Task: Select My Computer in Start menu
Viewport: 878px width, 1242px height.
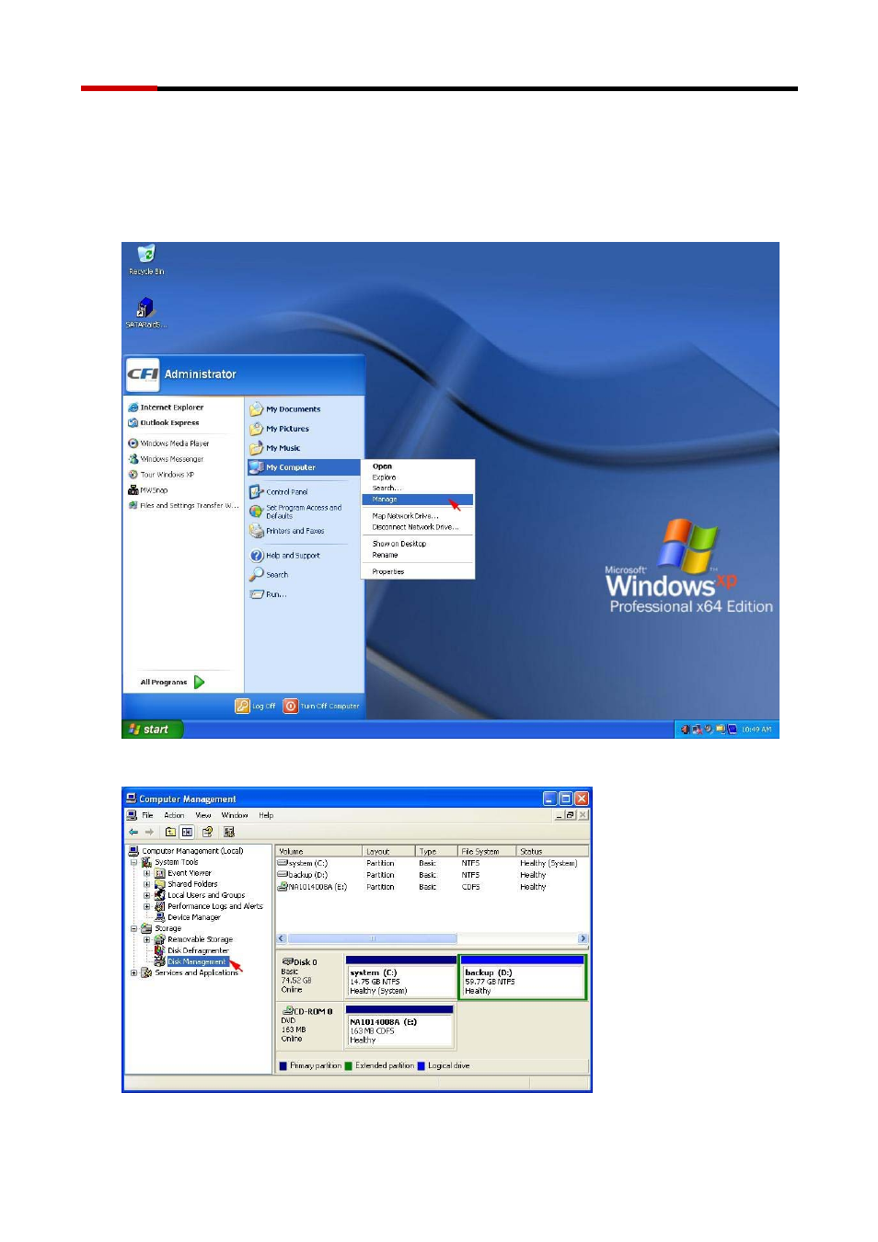Action: [304, 467]
